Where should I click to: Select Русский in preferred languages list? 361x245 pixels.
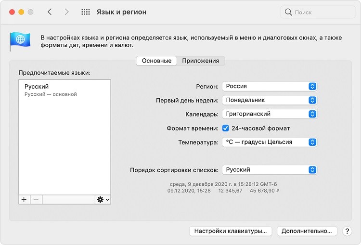64,90
